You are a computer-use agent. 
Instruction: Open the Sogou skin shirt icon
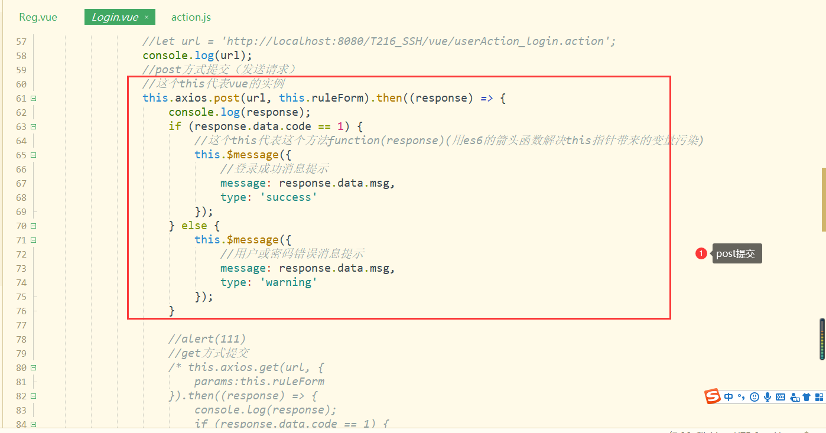point(807,397)
